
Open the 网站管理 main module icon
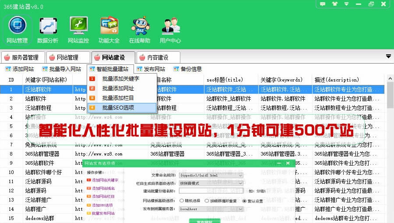coord(17,30)
